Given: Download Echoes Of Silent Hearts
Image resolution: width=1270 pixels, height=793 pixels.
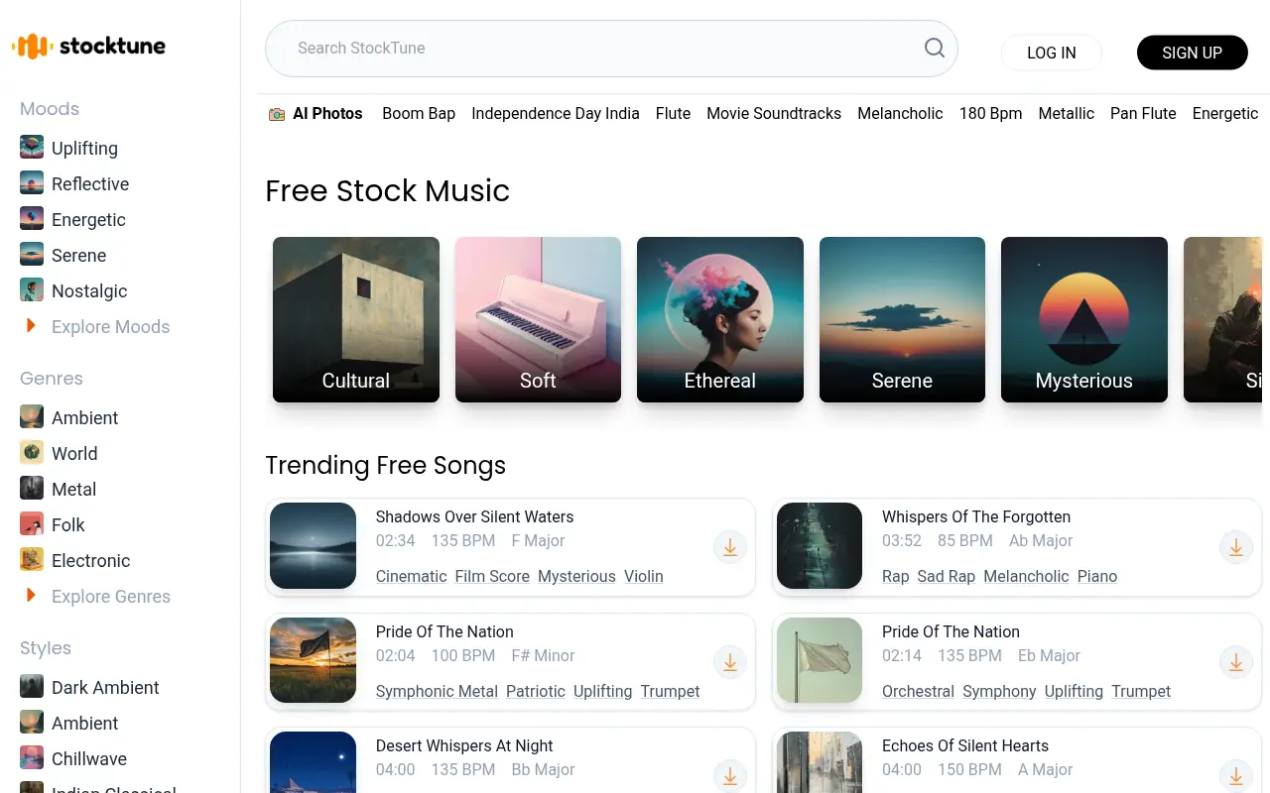Looking at the screenshot, I should click(1236, 776).
